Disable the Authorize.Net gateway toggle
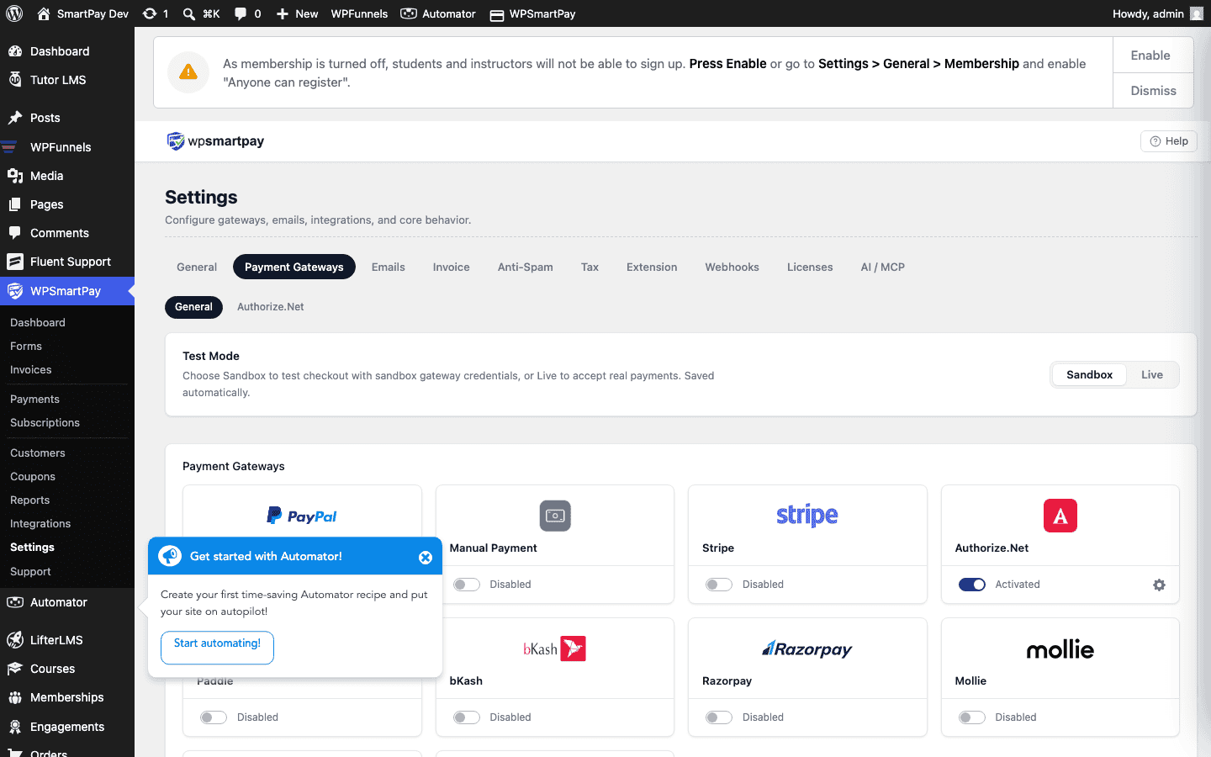This screenshot has height=757, width=1211. 972,585
